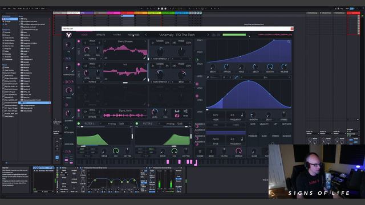
Task: Toggle OSC1 input button on Filter 1
Action: (x=82, y=149)
